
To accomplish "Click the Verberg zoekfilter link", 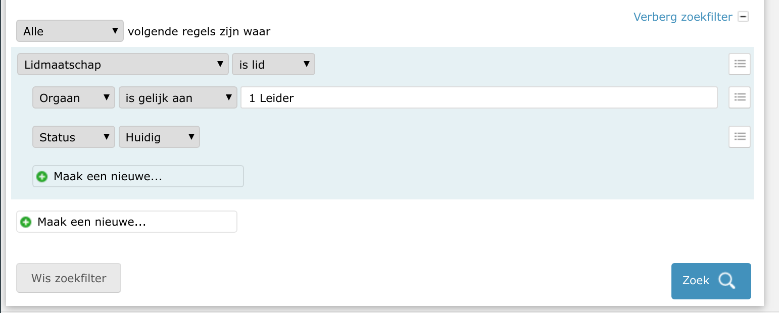I will (683, 17).
